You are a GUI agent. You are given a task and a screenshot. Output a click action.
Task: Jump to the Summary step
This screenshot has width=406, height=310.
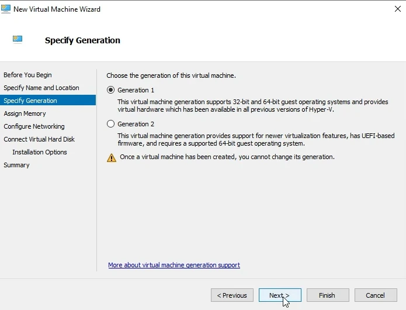point(16,165)
